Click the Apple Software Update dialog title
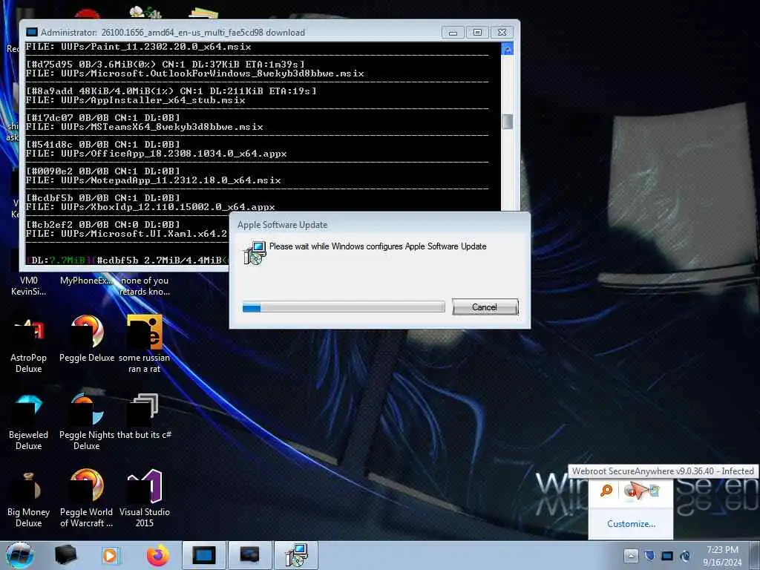 click(282, 225)
